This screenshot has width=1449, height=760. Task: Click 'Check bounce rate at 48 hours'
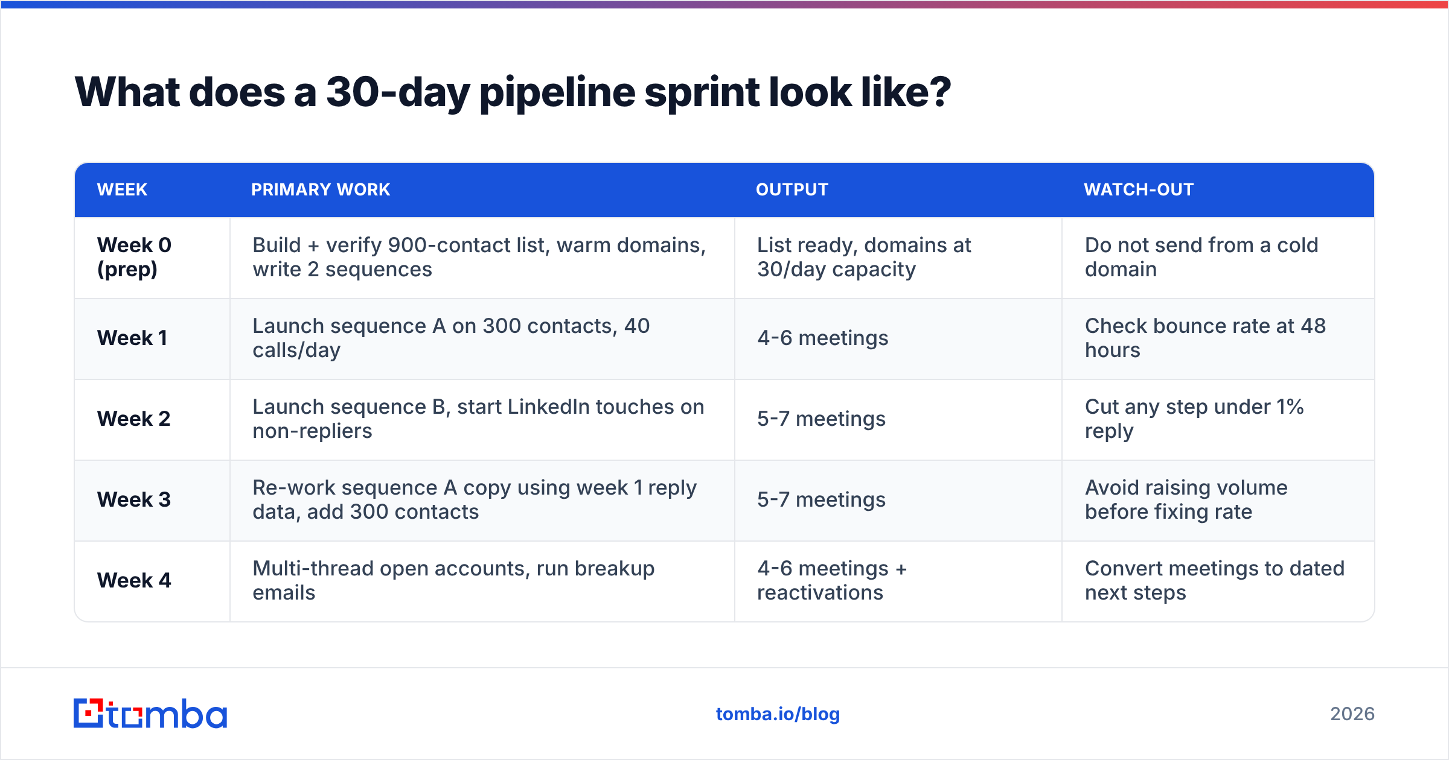(1205, 338)
